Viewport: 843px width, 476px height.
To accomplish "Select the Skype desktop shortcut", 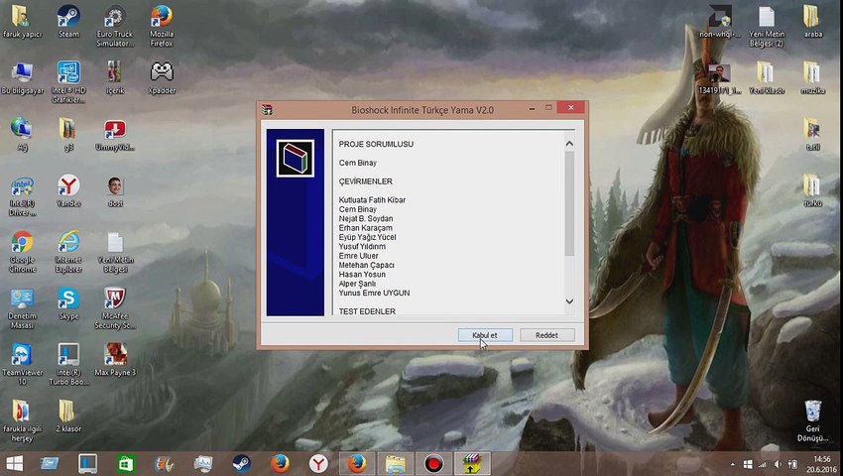I will coord(68,303).
